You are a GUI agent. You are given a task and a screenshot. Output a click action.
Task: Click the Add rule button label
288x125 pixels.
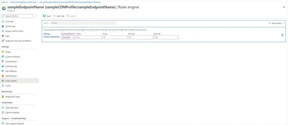60,16
